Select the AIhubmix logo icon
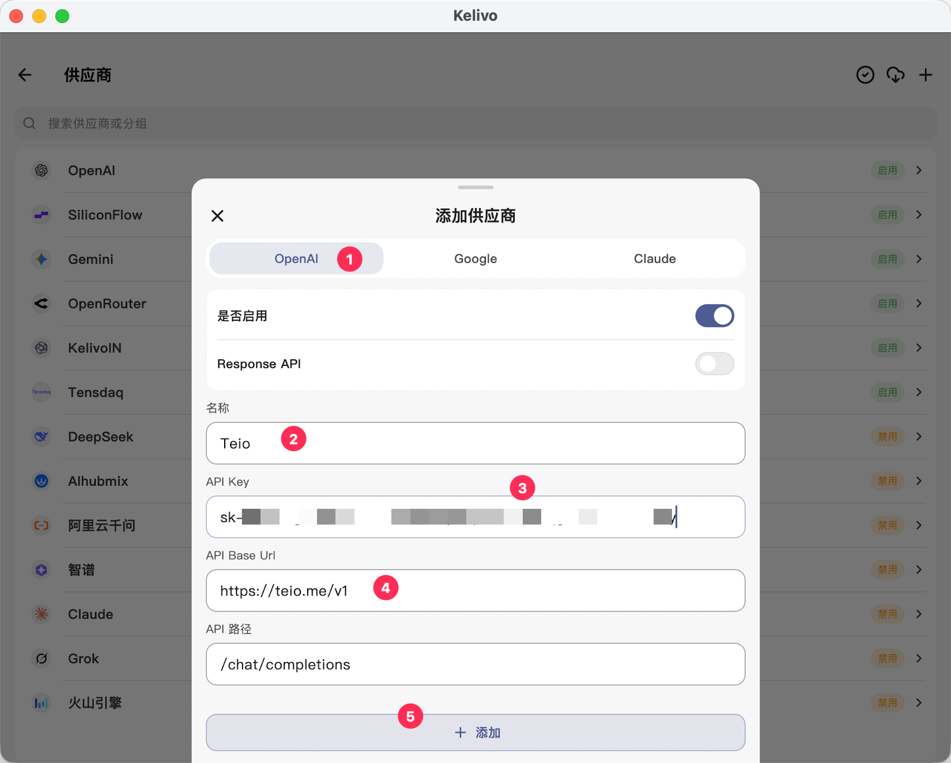951x763 pixels. tap(41, 481)
